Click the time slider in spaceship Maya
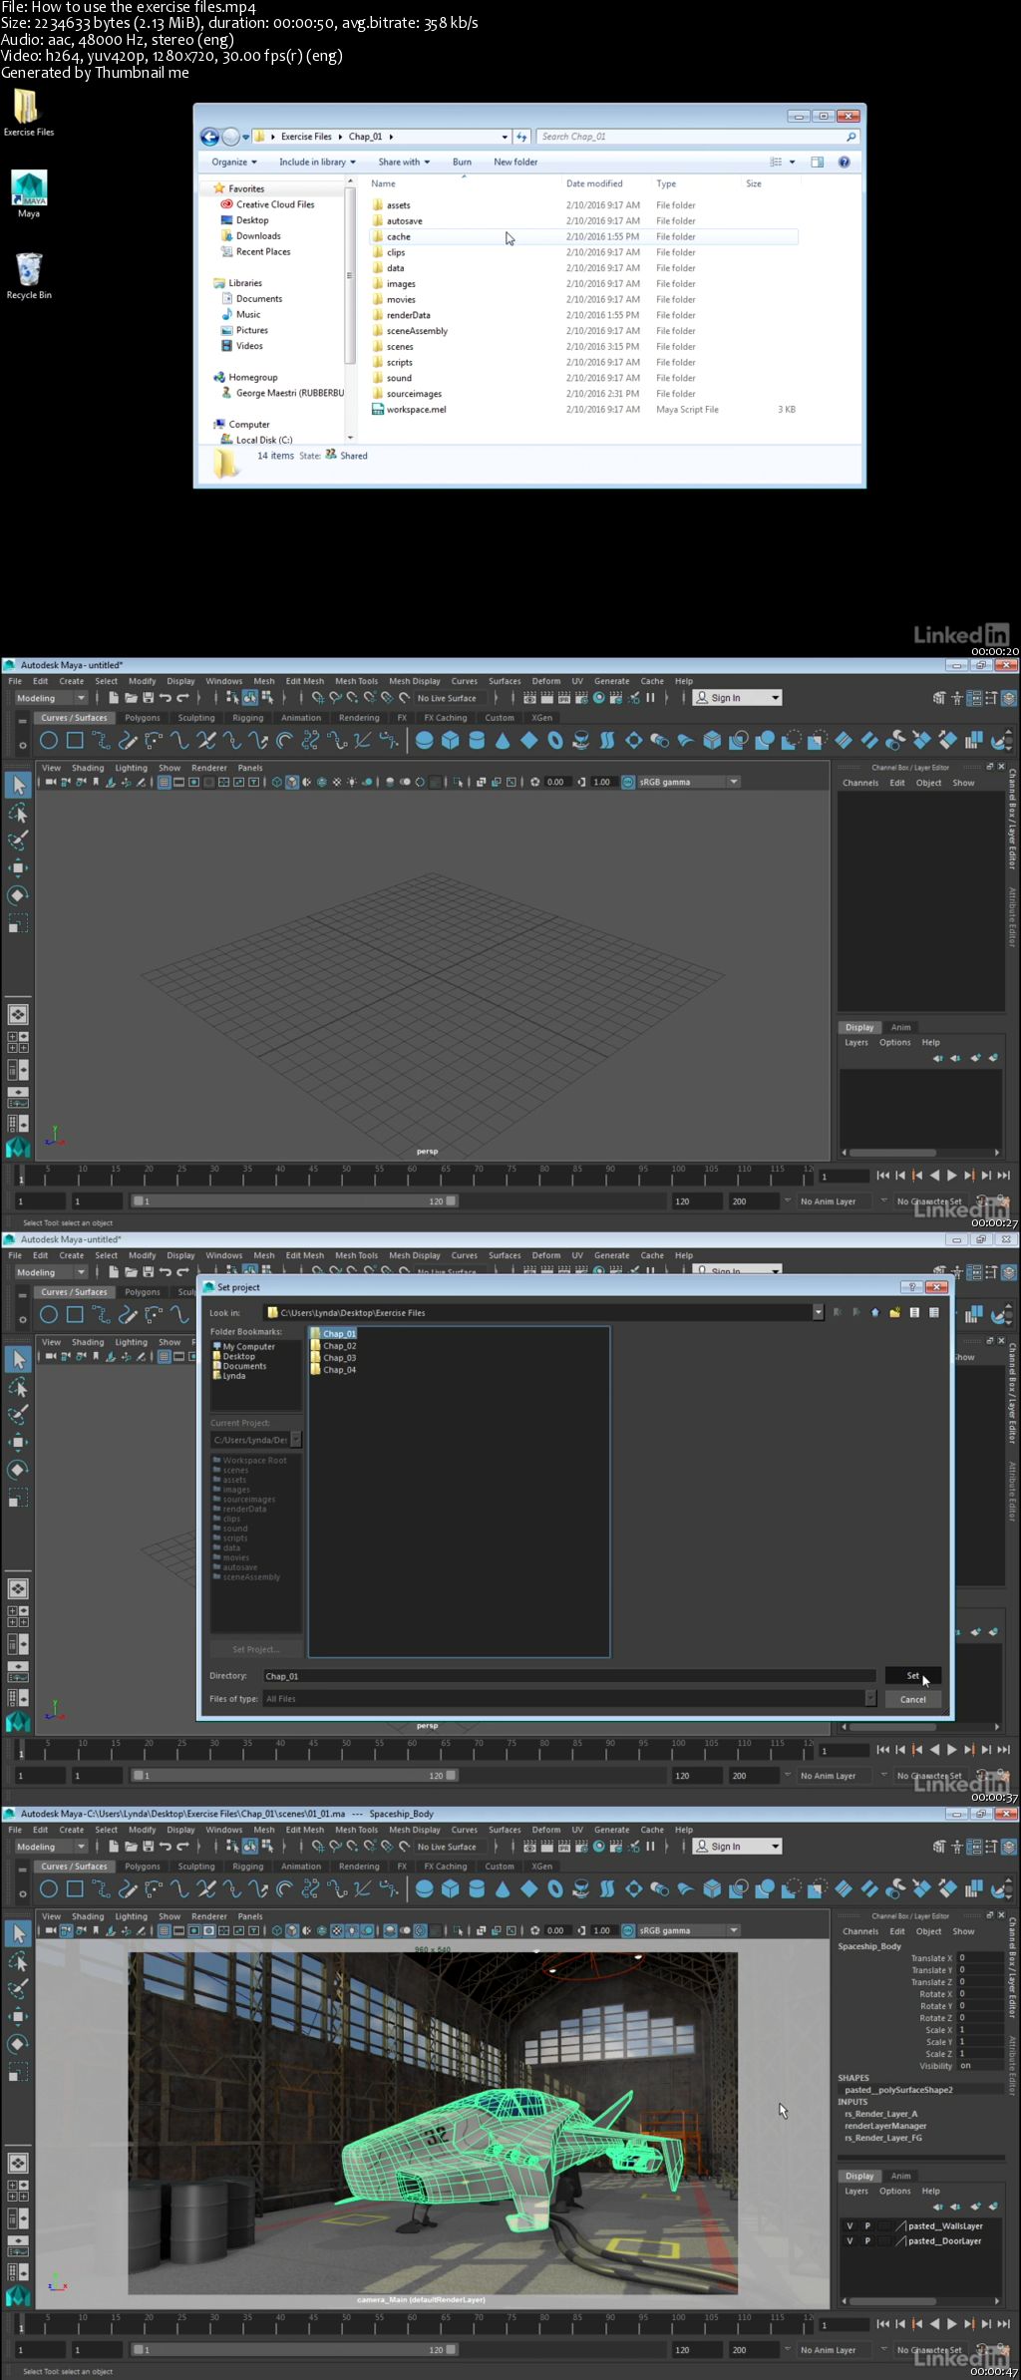This screenshot has height=2380, width=1021. [417, 2324]
